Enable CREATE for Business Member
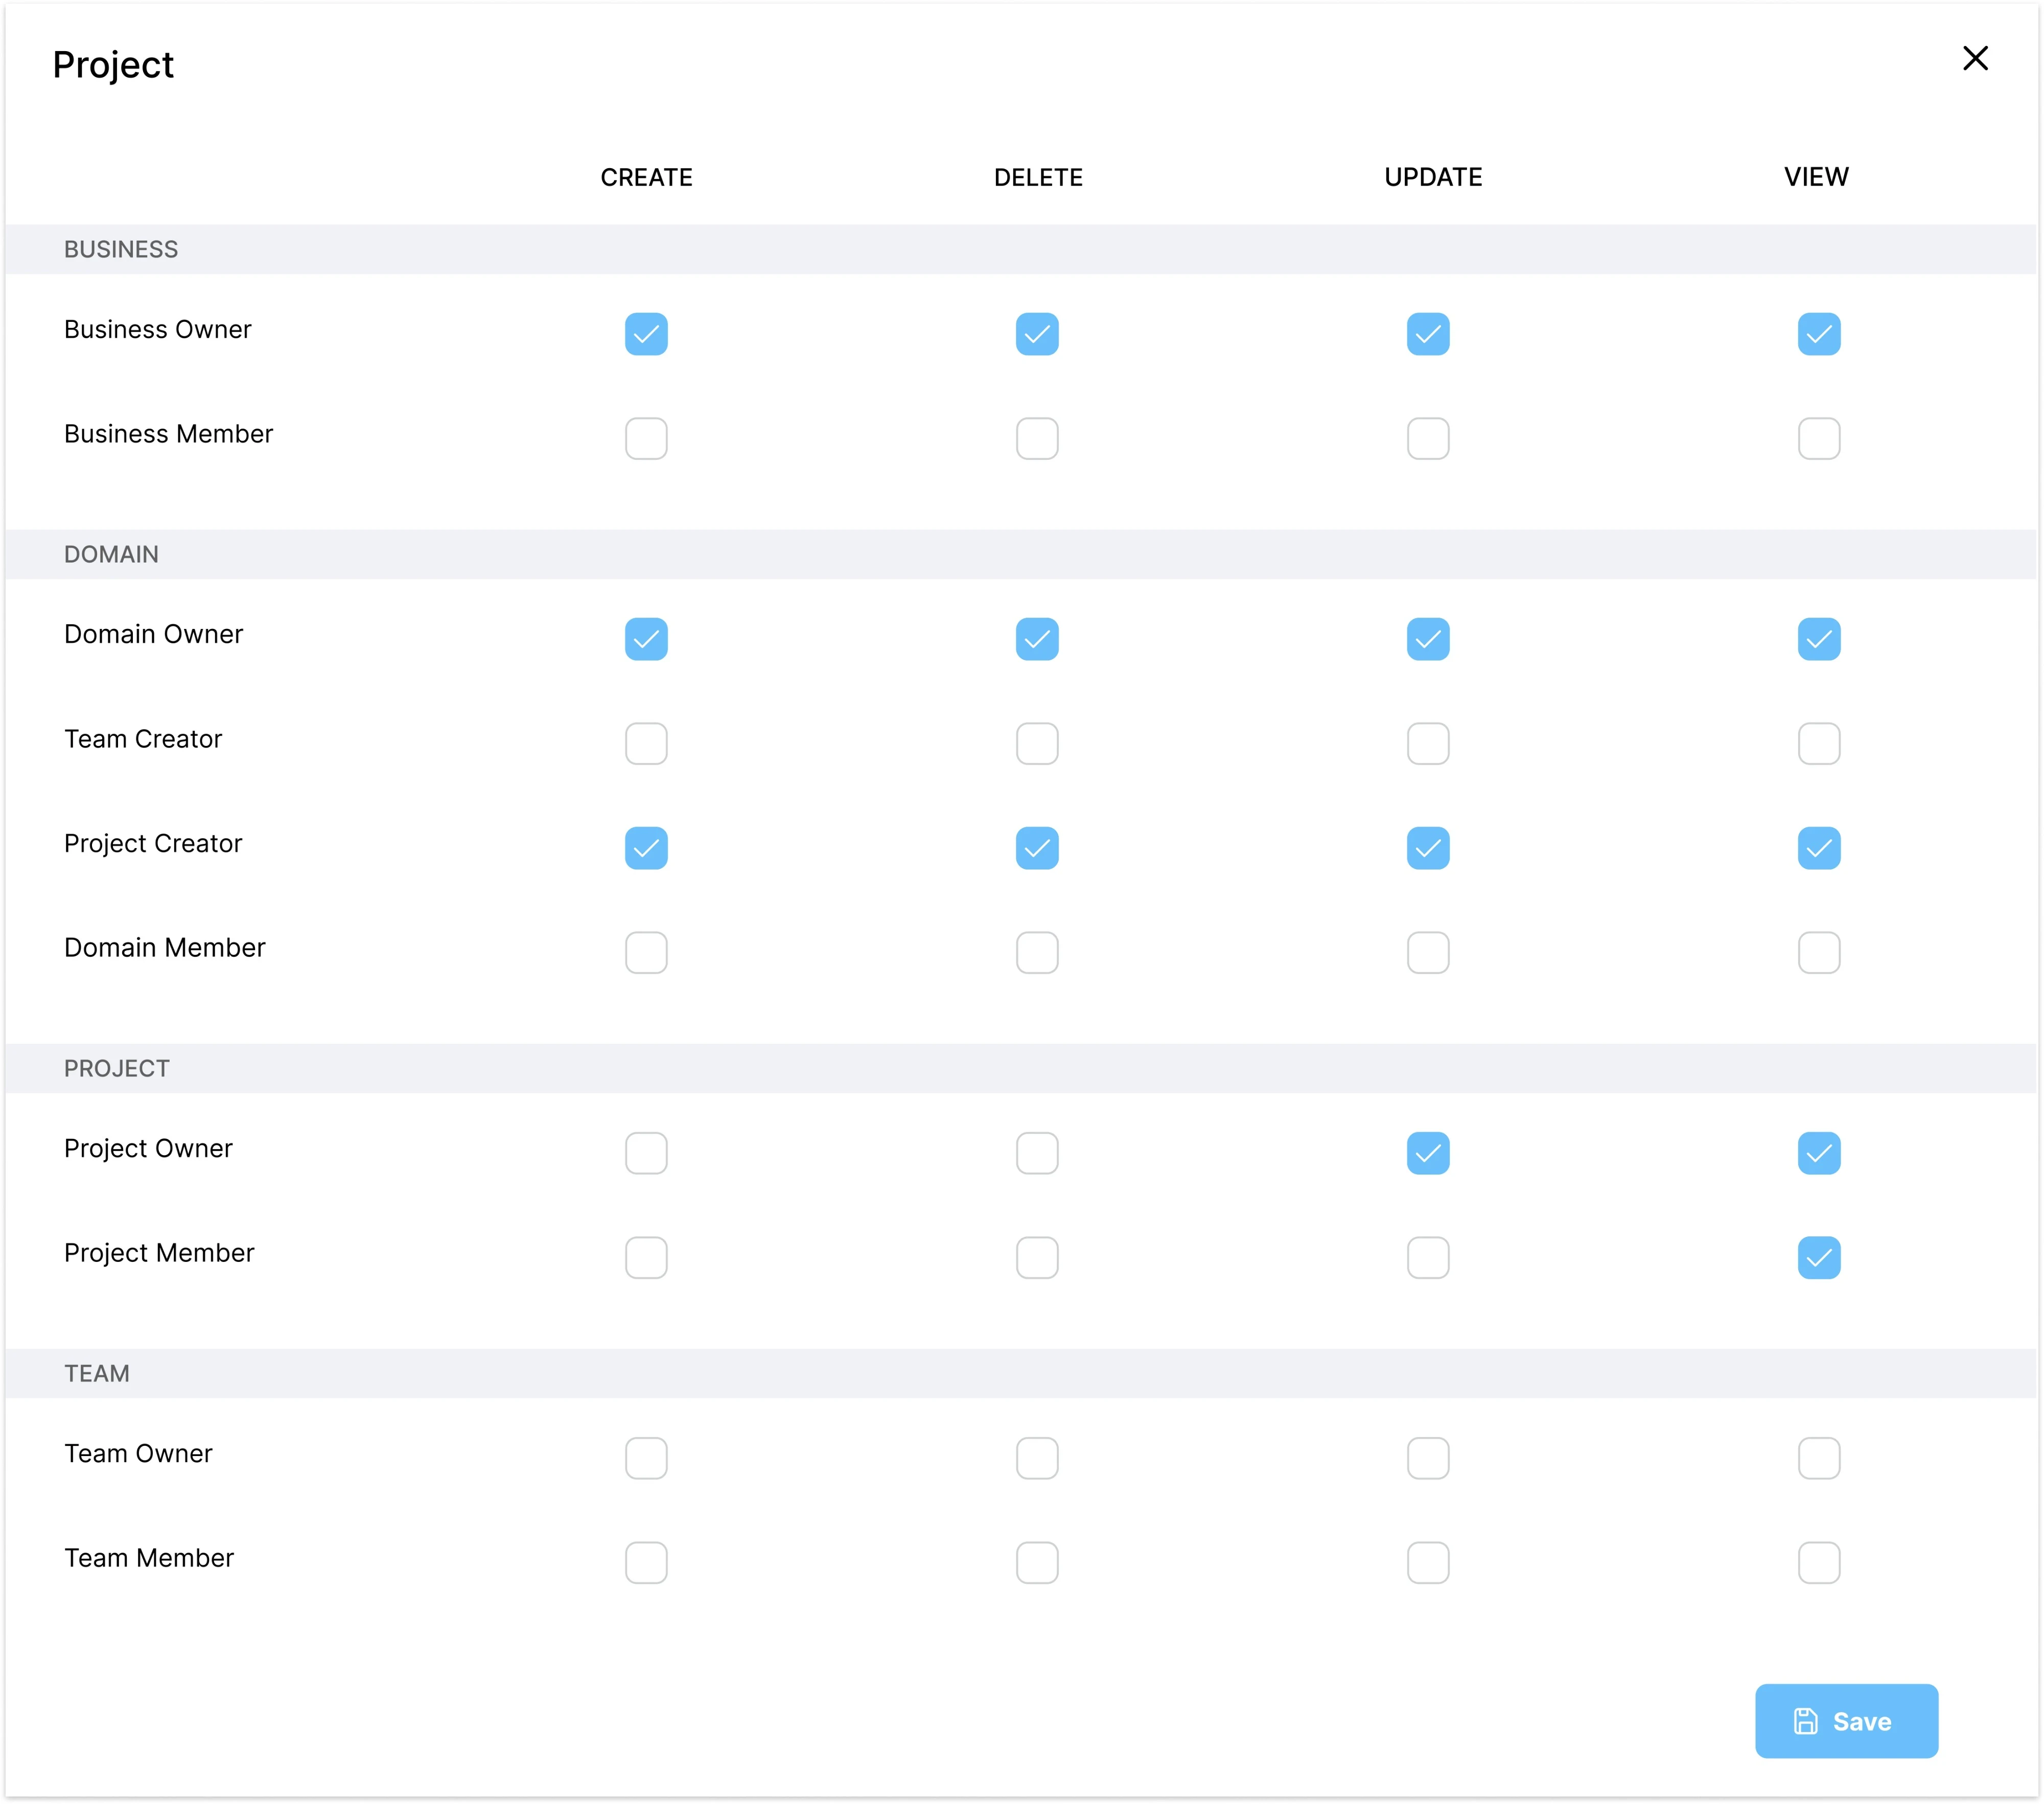The height and width of the screenshot is (1804, 2044). [x=646, y=438]
